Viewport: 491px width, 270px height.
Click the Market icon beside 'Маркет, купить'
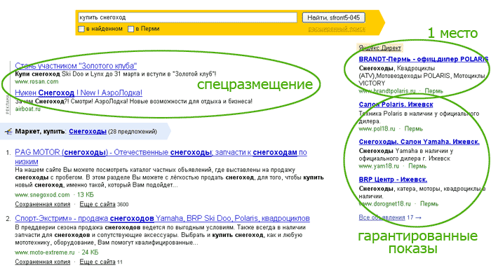coord(8,132)
